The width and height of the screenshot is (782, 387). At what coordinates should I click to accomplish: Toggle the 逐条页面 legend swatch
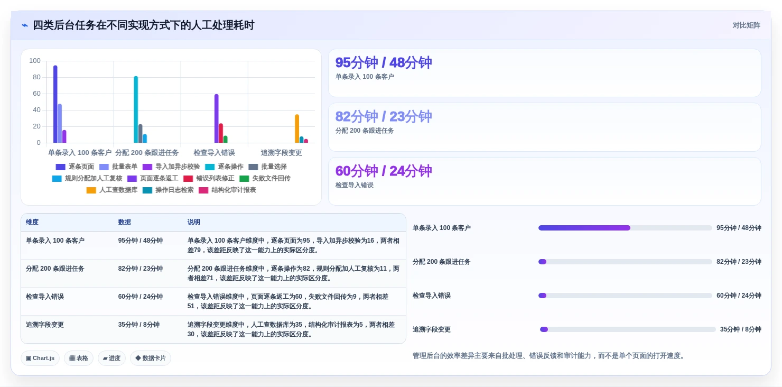point(61,167)
